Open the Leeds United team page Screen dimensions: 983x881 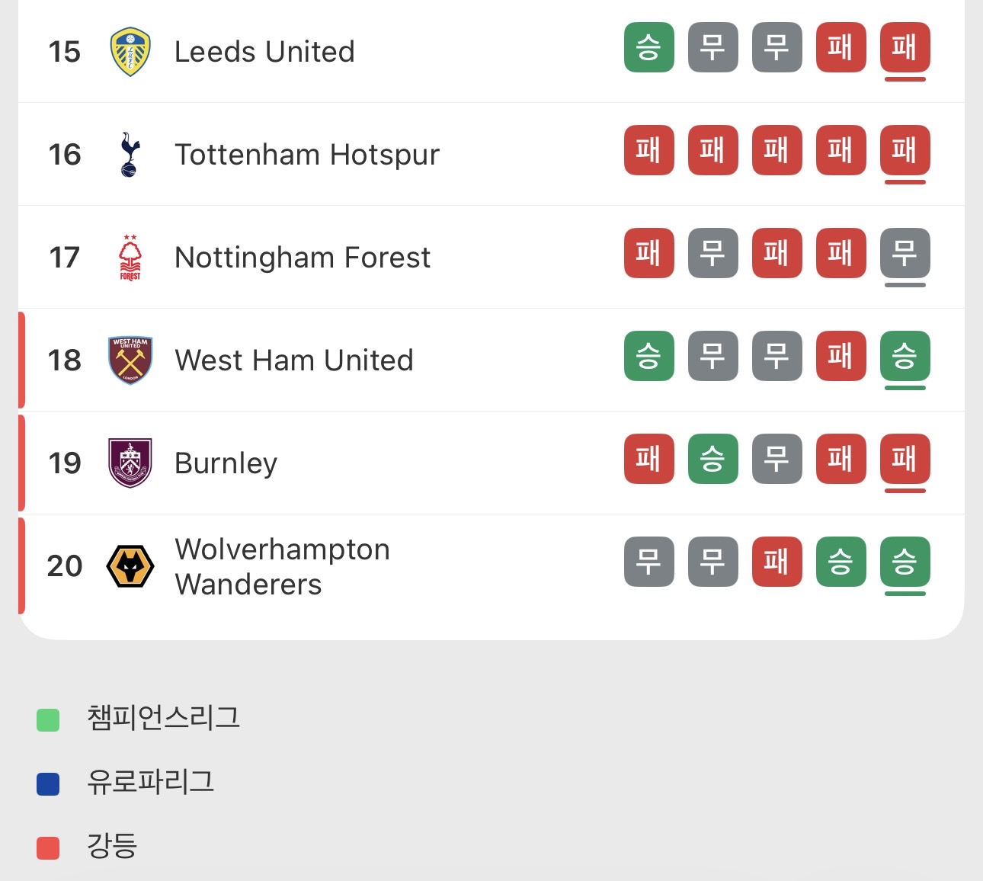pyautogui.click(x=264, y=52)
